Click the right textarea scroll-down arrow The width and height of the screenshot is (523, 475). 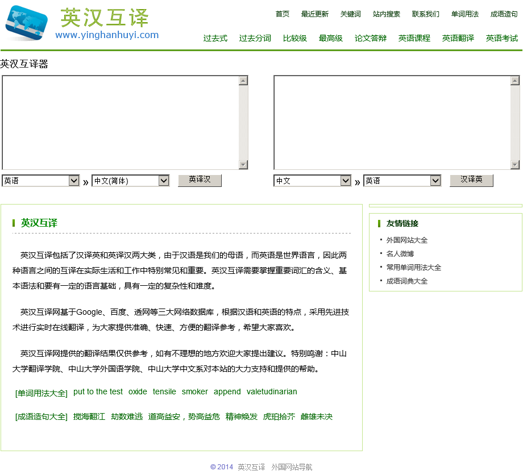(515, 164)
